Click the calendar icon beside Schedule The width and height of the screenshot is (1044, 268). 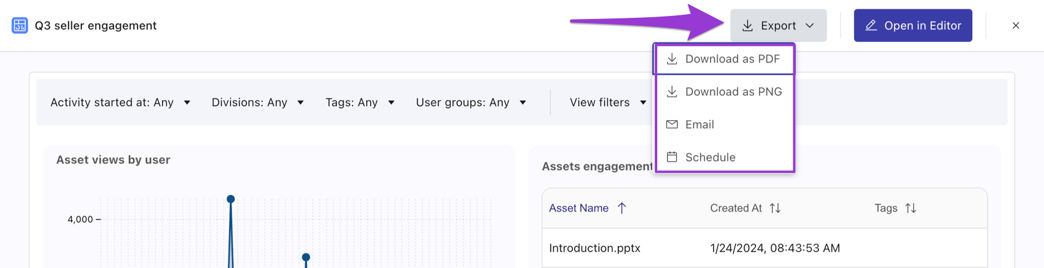point(672,157)
